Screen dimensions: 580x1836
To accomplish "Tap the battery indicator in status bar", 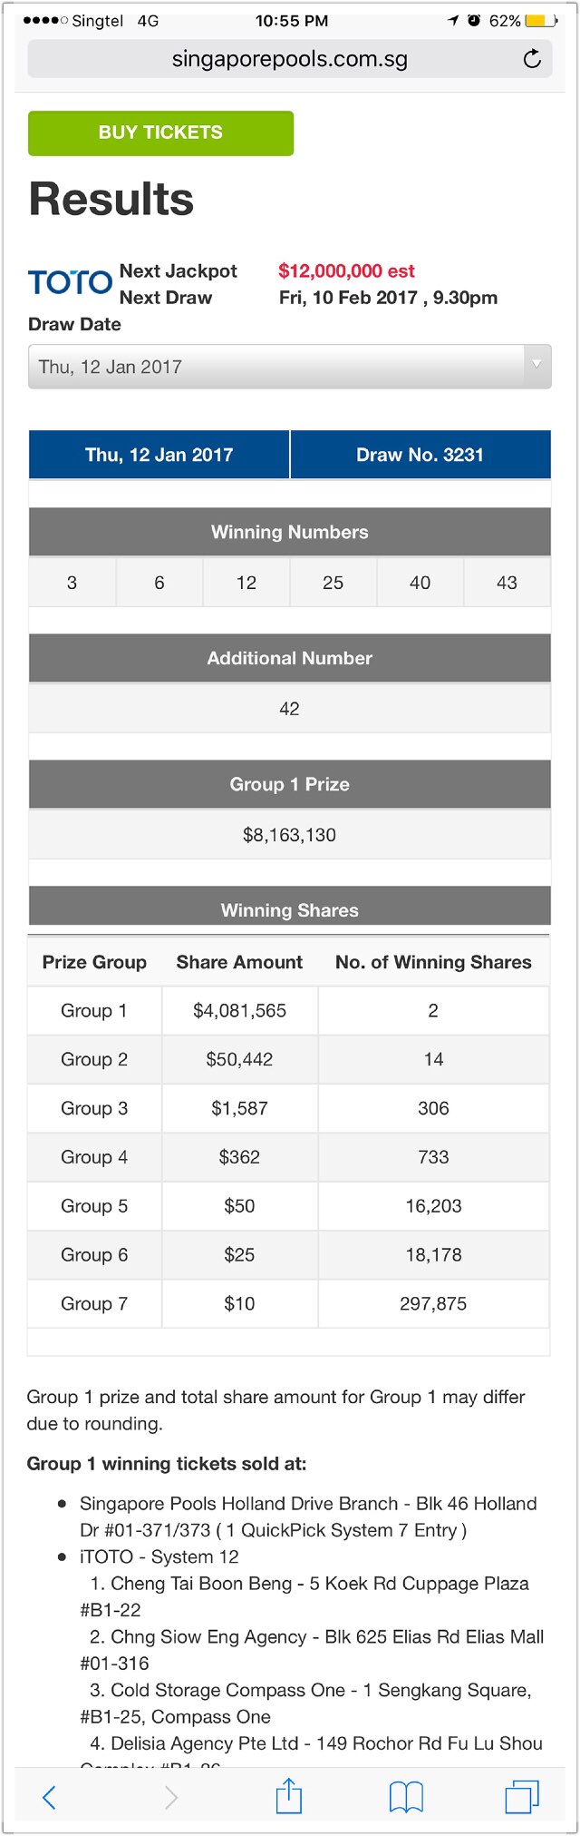I will coord(540,20).
